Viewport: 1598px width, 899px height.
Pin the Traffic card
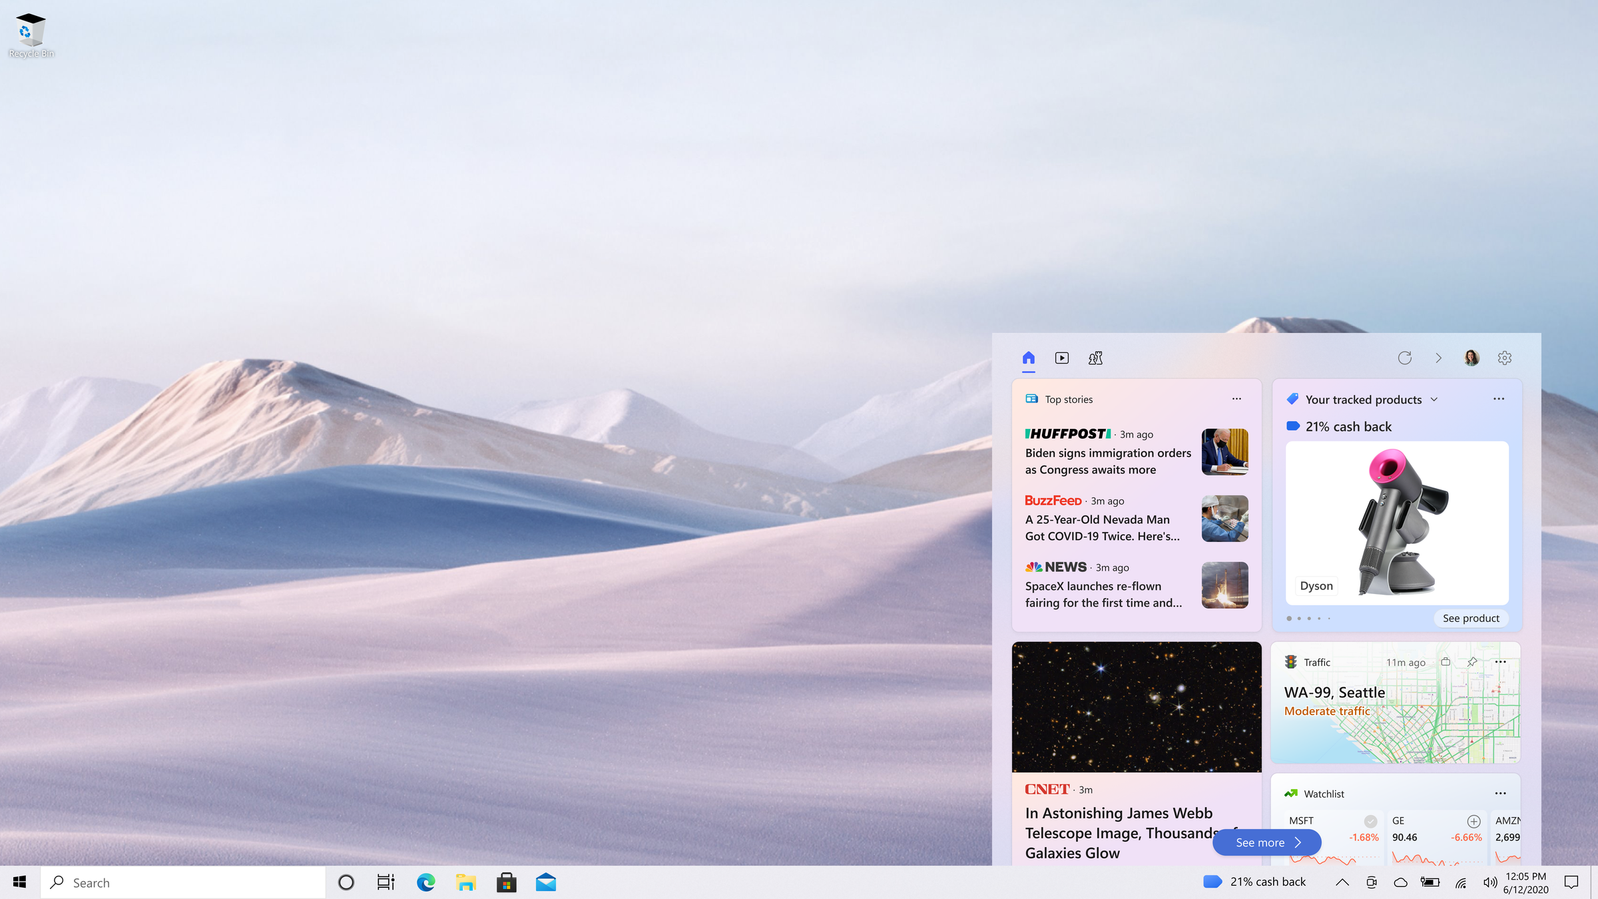[1472, 662]
